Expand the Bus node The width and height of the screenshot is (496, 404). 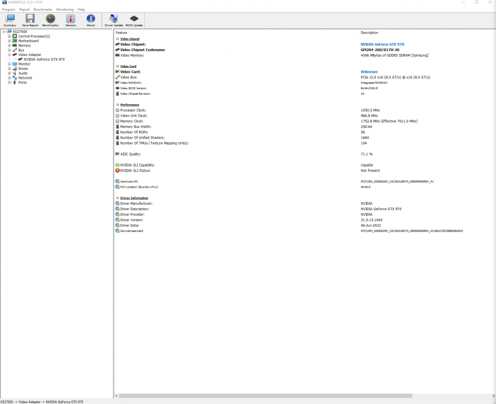(9, 50)
